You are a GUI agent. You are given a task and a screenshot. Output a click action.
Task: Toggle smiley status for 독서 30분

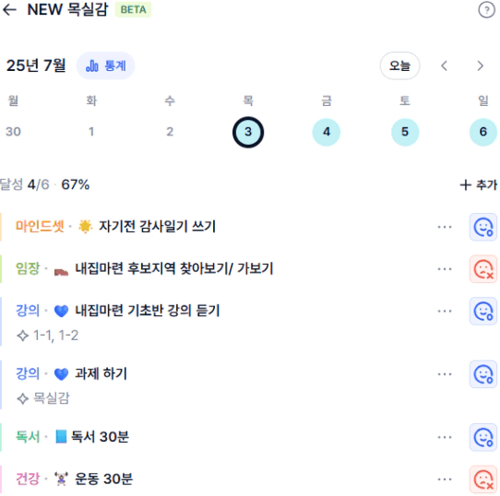click(x=483, y=437)
